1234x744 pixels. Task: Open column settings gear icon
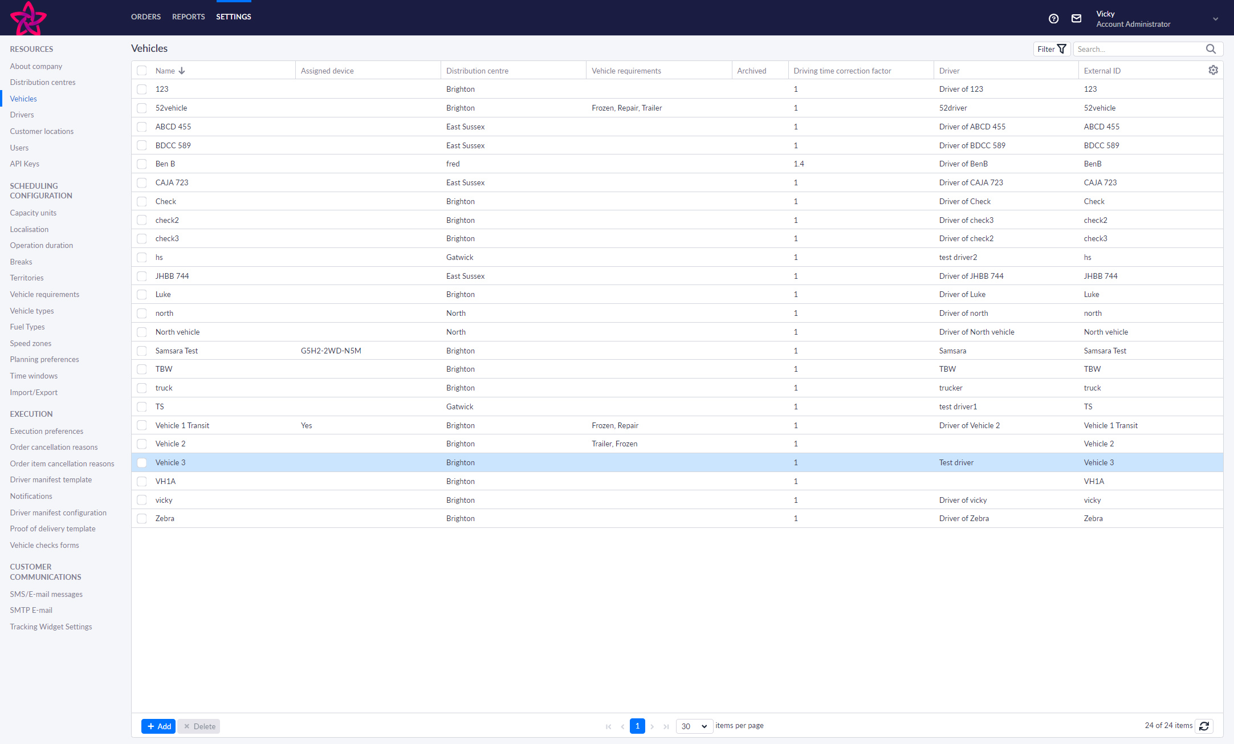(1213, 70)
